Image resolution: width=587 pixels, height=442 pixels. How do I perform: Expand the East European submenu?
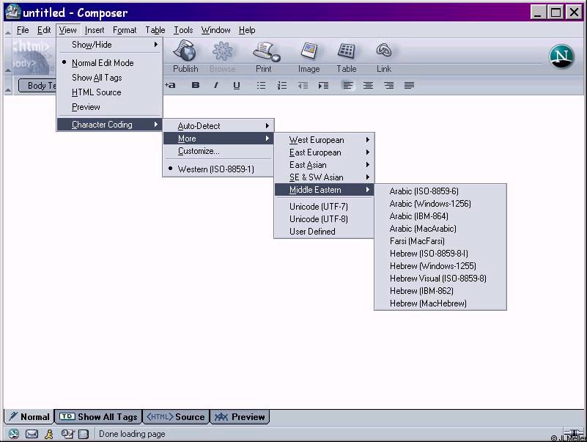324,152
